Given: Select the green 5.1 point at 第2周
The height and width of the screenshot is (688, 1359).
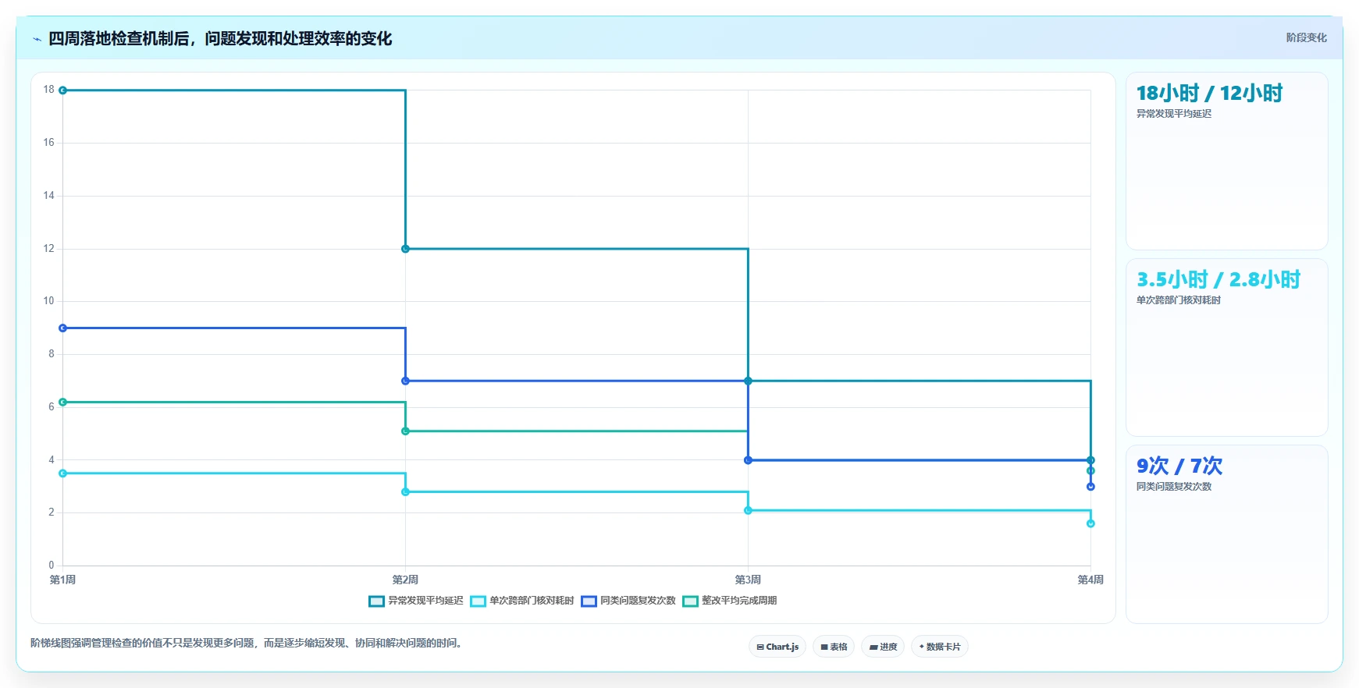Looking at the screenshot, I should 405,431.
